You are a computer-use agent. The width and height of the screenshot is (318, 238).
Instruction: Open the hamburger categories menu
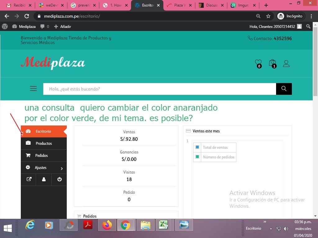click(x=34, y=89)
